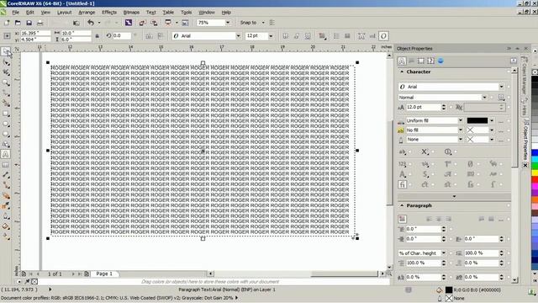Viewport: 538px width, 303px height.
Task: Select the Text tool in the toolbox
Action: (6, 155)
